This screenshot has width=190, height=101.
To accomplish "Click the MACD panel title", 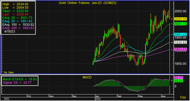I will (x=87, y=77).
